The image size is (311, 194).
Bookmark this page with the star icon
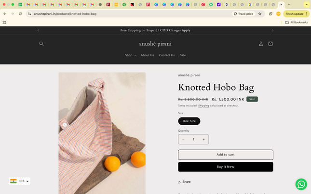(x=260, y=14)
